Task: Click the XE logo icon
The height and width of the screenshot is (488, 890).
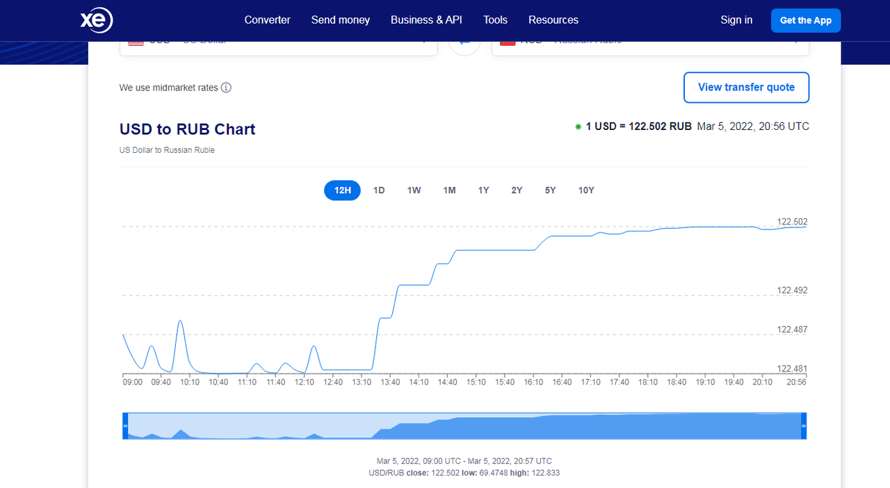Action: [x=97, y=20]
